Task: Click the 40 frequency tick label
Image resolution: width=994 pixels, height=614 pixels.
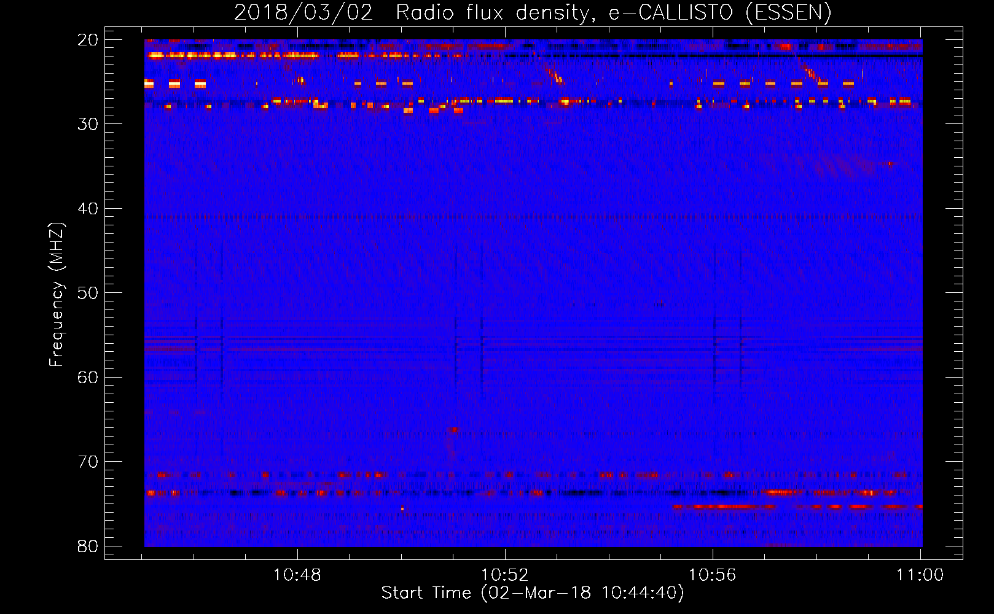Action: click(88, 209)
